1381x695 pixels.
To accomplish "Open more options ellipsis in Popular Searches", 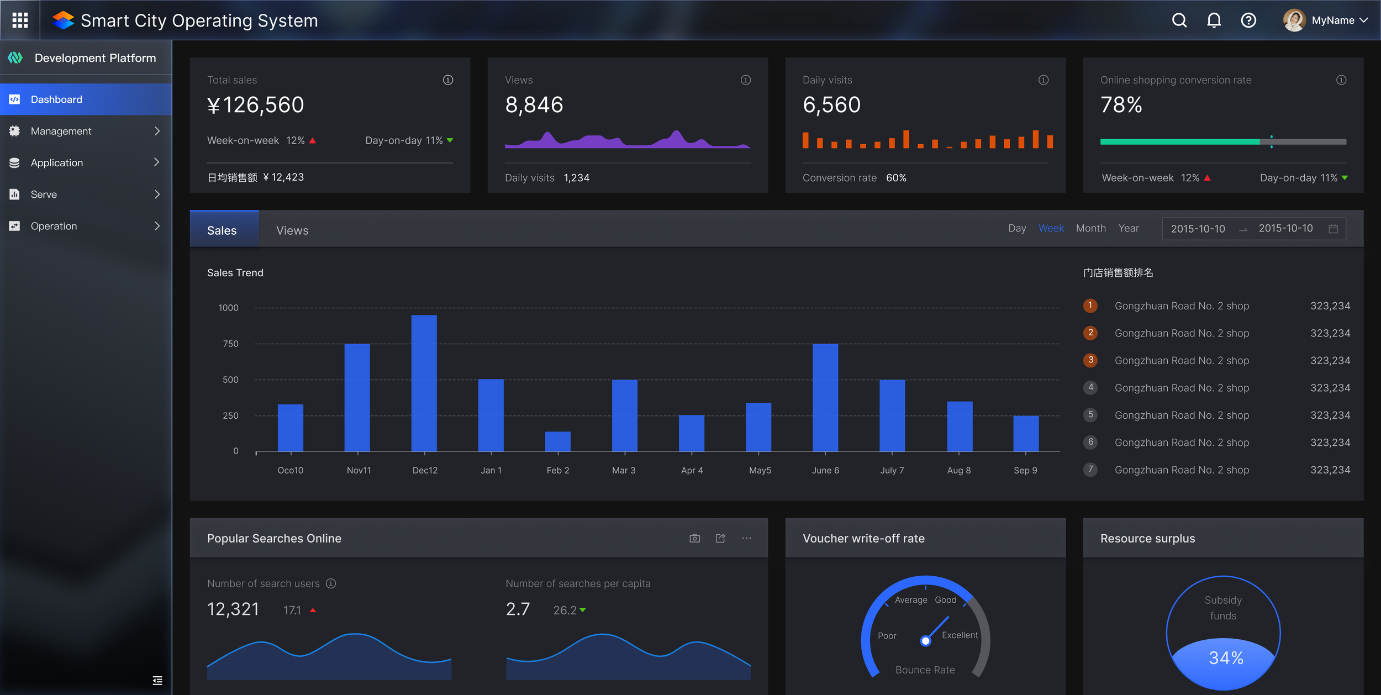I will 746,538.
